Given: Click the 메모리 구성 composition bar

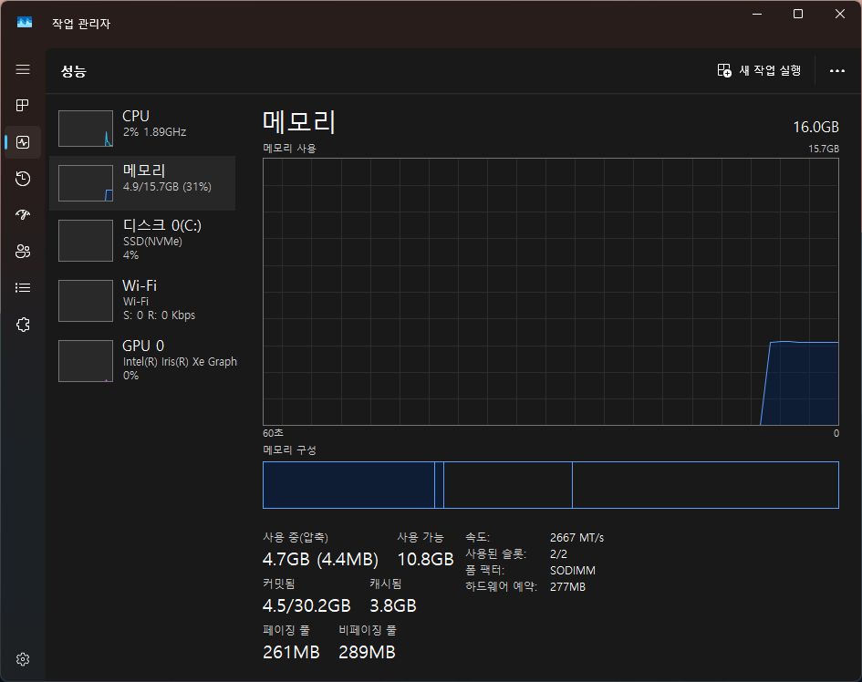Looking at the screenshot, I should tap(550, 485).
